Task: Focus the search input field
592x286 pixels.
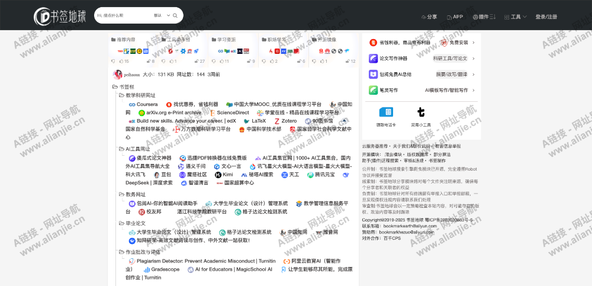Action: [123, 15]
